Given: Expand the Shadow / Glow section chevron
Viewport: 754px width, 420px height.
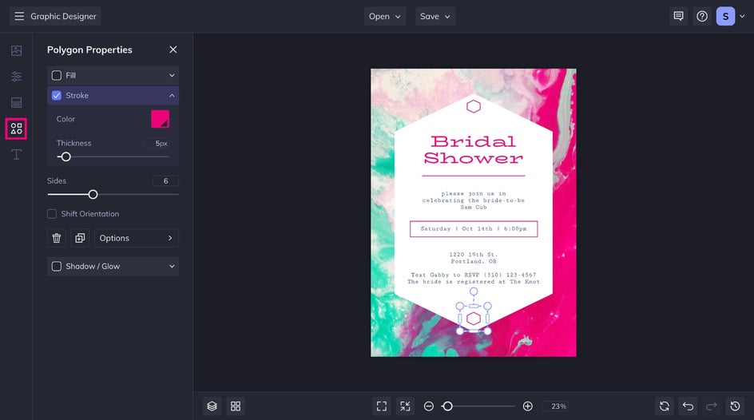Looking at the screenshot, I should coord(172,266).
